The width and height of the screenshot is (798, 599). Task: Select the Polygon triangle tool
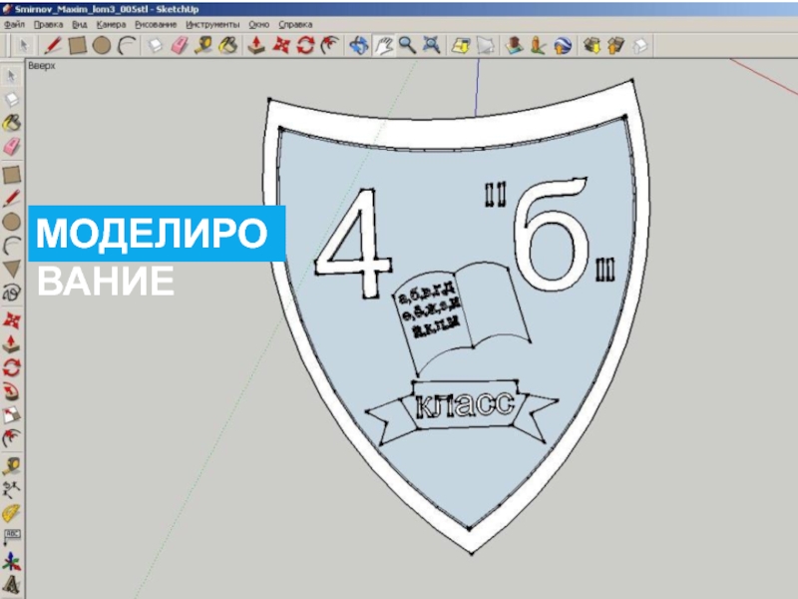click(x=12, y=270)
